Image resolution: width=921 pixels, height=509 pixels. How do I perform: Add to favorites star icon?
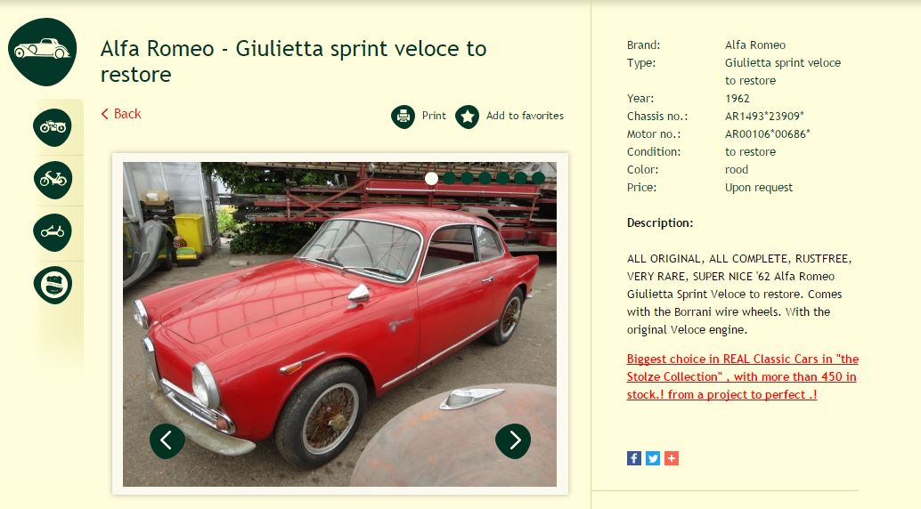[467, 117]
